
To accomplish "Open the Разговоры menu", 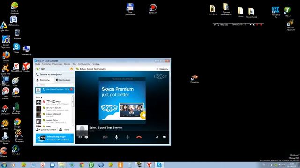I will (x=57, y=64).
